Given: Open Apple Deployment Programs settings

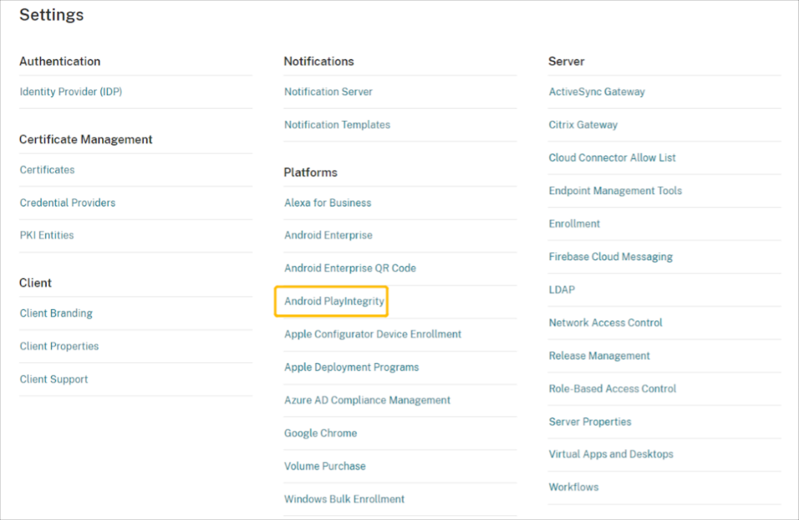Looking at the screenshot, I should 352,367.
